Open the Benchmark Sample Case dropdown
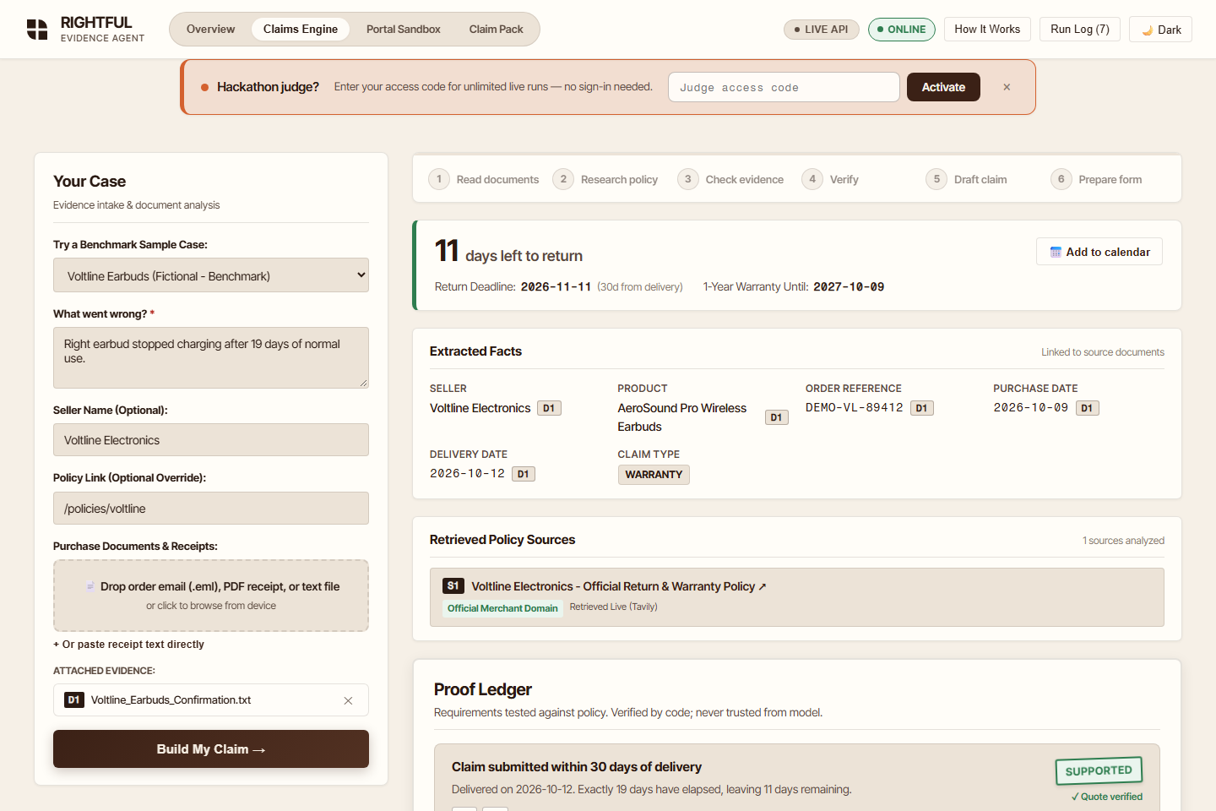This screenshot has height=811, width=1216. click(211, 275)
